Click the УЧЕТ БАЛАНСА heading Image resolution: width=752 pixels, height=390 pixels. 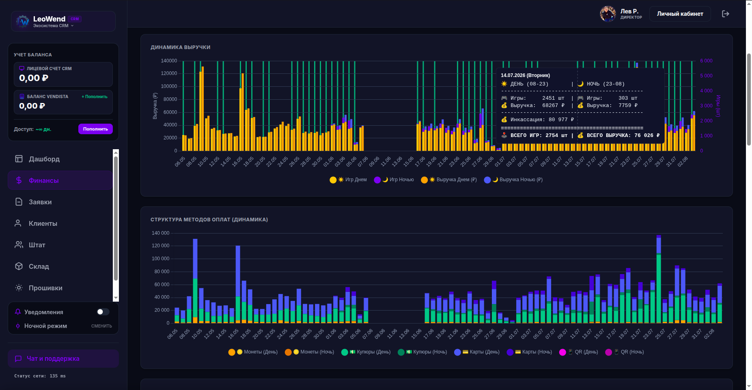(33, 55)
